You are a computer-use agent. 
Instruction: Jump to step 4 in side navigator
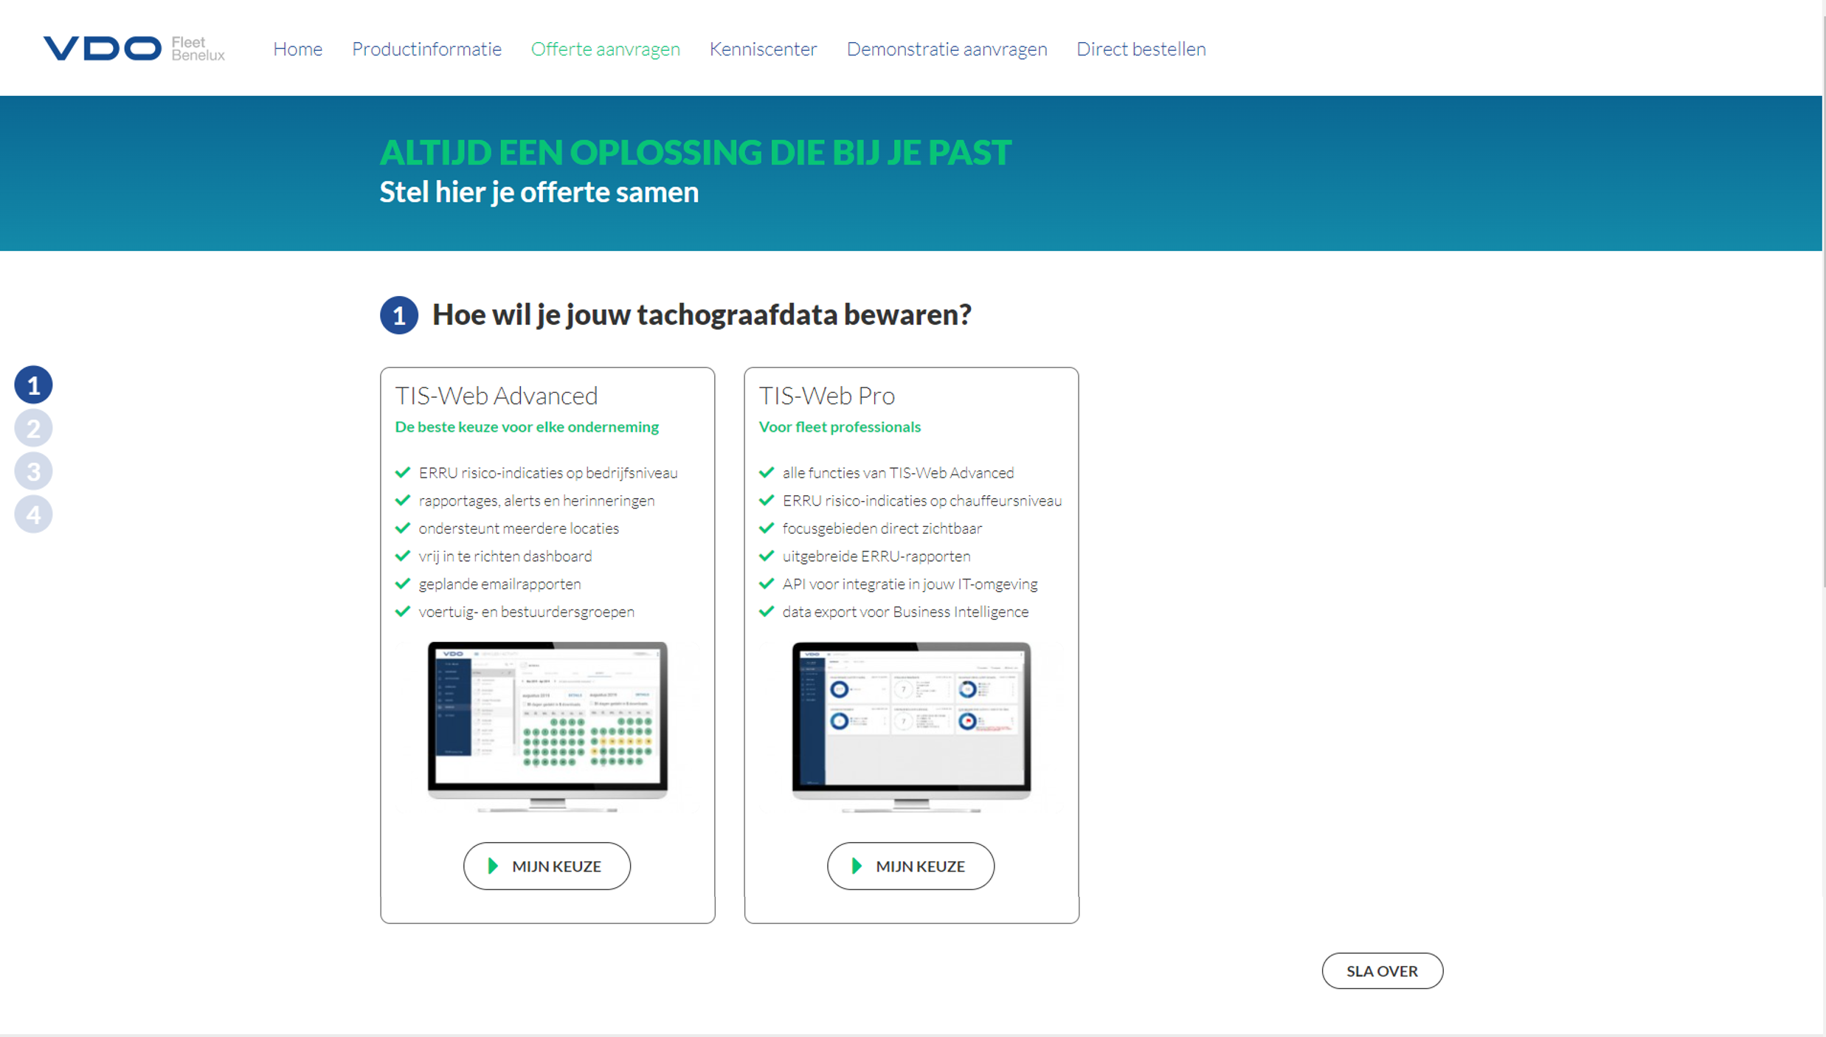[33, 514]
